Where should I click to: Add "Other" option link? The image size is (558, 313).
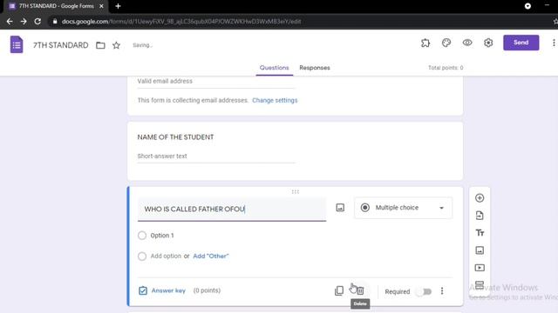[211, 256]
